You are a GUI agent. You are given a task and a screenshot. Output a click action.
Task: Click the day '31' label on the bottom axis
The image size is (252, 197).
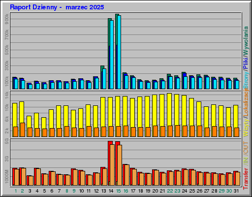click(236, 191)
